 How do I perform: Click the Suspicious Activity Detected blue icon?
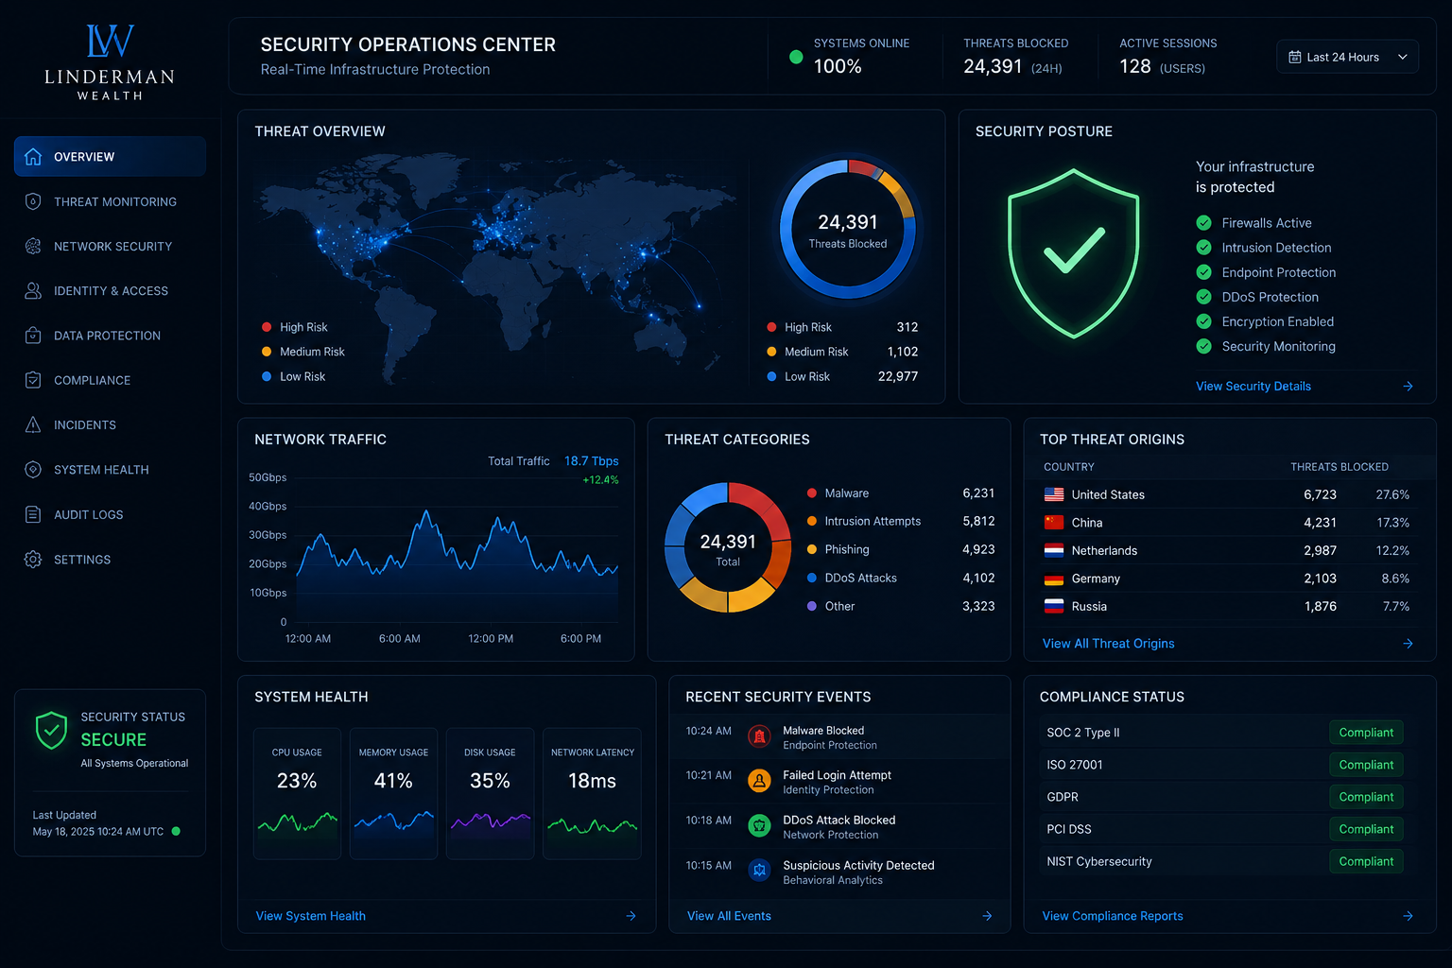pos(759,871)
